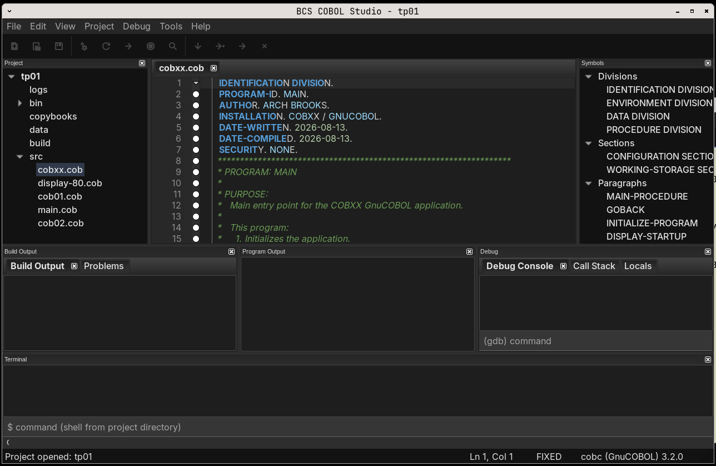Screen dimensions: 716x466
Task: Close the Terminal panel
Action: point(708,360)
